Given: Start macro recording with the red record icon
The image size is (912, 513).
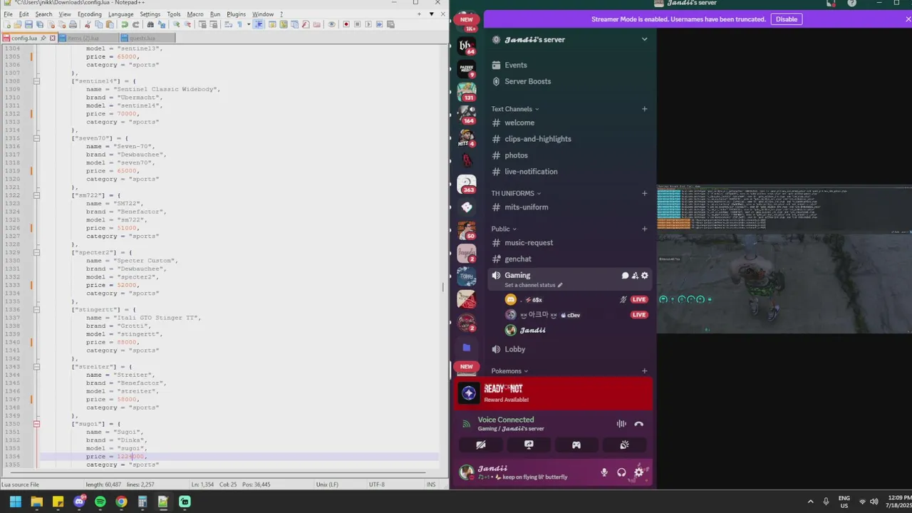Looking at the screenshot, I should (x=346, y=24).
